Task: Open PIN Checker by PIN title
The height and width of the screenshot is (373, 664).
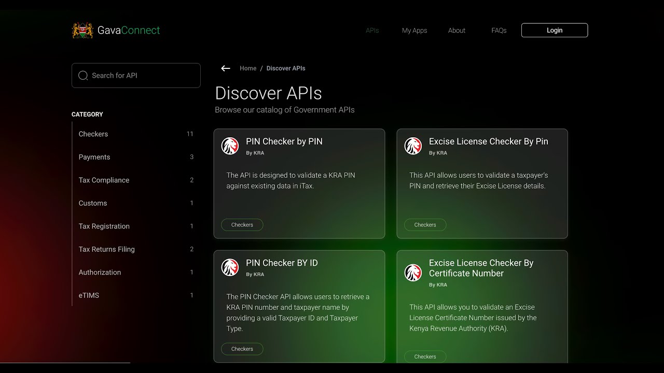Action: coord(284,141)
